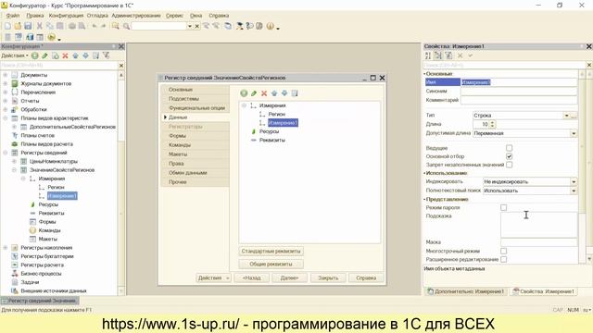Image resolution: width=593 pixels, height=333 pixels.
Task: Open the Допустимая длина dropdown
Action: click(x=574, y=133)
